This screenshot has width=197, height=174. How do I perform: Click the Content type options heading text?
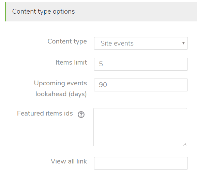(44, 12)
